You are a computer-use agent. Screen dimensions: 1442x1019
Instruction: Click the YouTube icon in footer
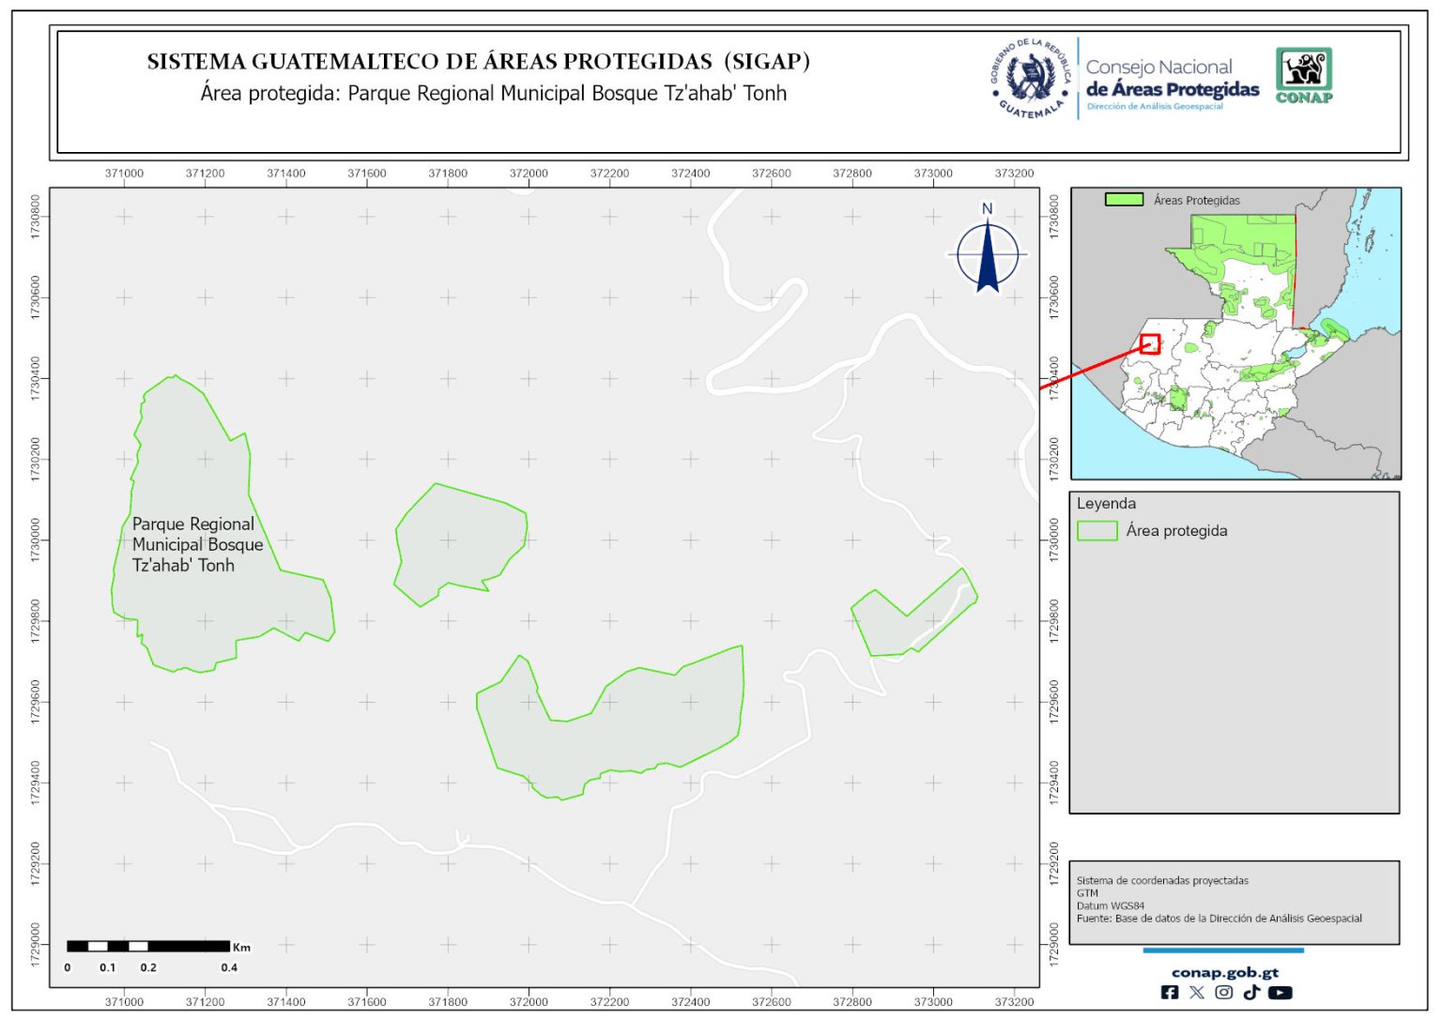pos(1280,993)
